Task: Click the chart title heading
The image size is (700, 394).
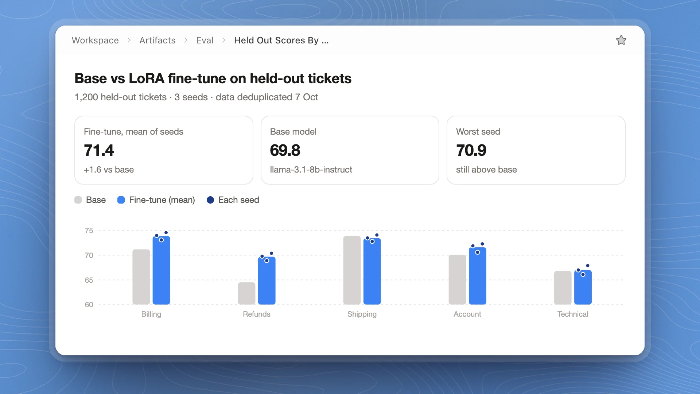Action: (x=213, y=78)
